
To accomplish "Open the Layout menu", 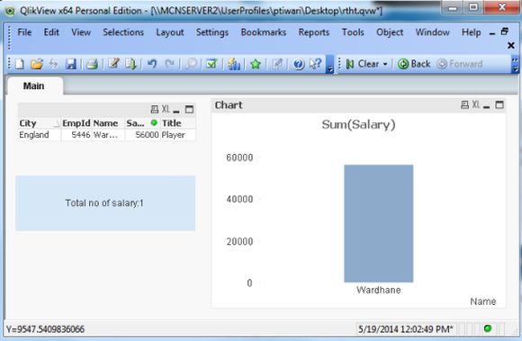I will [170, 32].
